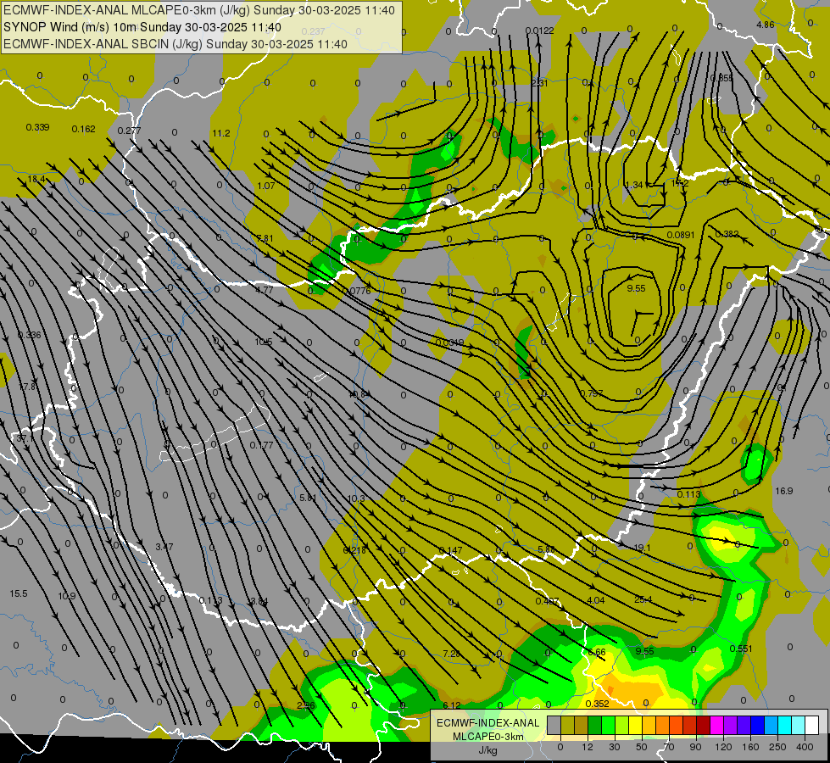Viewport: 830px width, 763px height.
Task: Click the legend tick label 70
Action: 669,747
